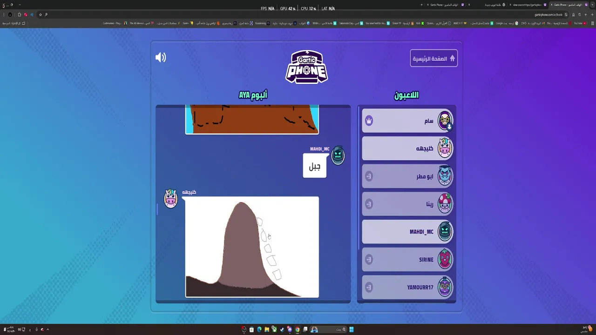This screenshot has width=596, height=335.
Task: Select player سام in players list
Action: pos(407,121)
